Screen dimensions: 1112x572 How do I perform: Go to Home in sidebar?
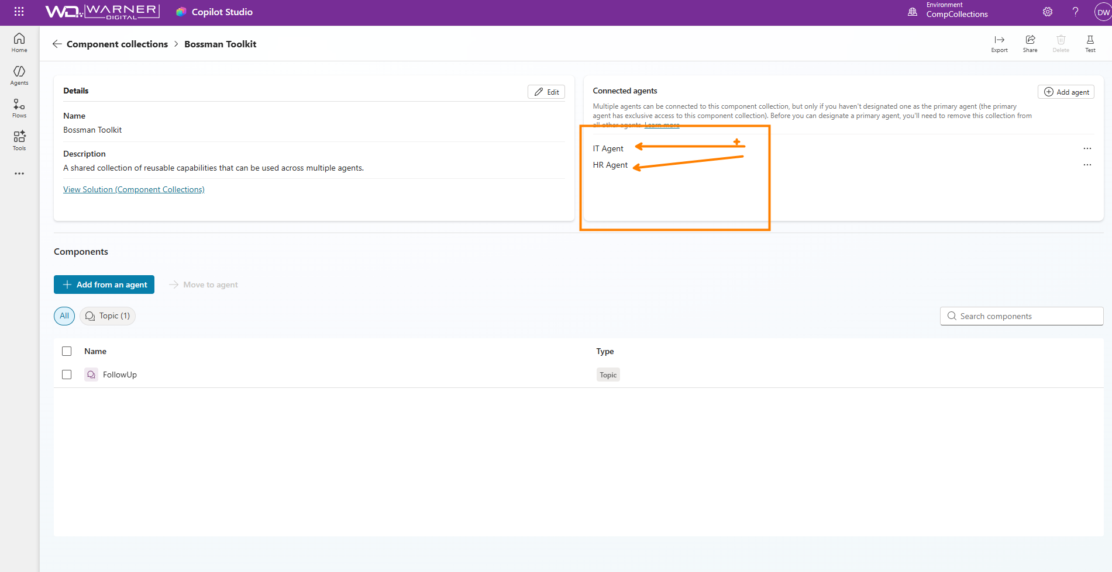click(19, 43)
